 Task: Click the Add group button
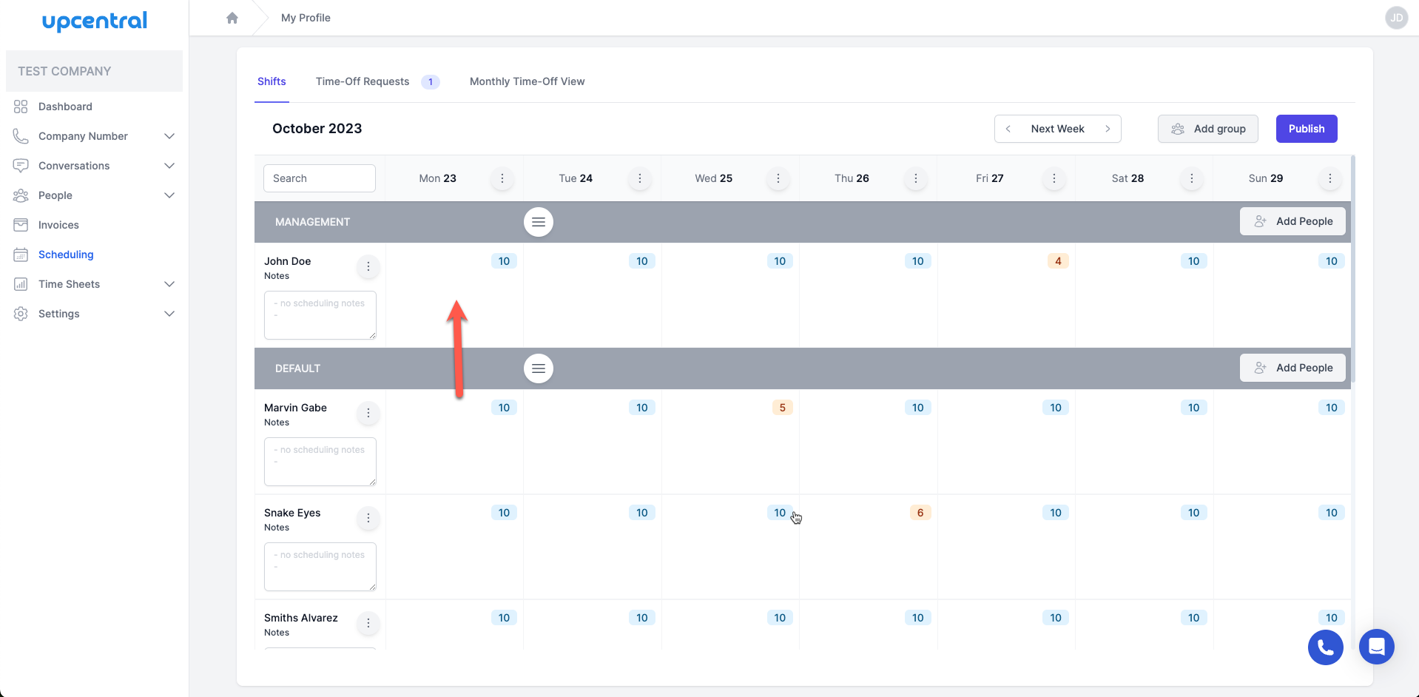(x=1207, y=129)
